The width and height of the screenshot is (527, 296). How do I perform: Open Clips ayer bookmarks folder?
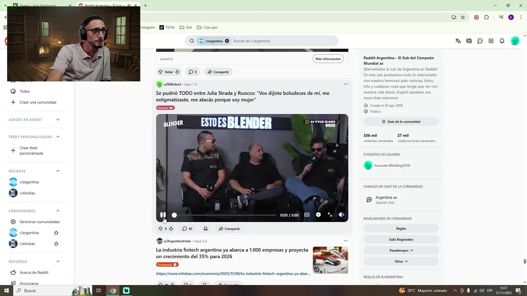click(x=208, y=28)
